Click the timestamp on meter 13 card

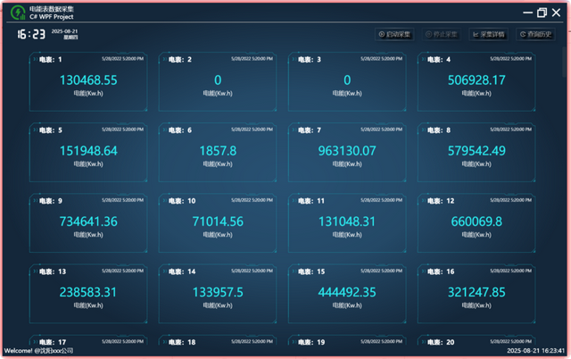point(122,271)
